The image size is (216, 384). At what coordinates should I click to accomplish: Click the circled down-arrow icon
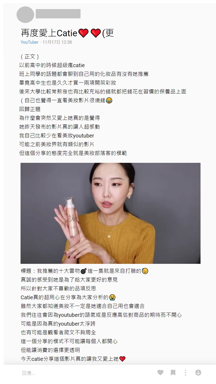(x=198, y=373)
